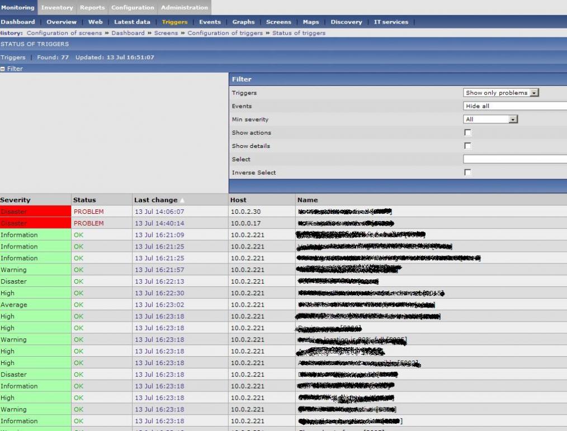Screen dimensions: 567x431
Task: Click the Average severity cell
Action: [x=35, y=305]
